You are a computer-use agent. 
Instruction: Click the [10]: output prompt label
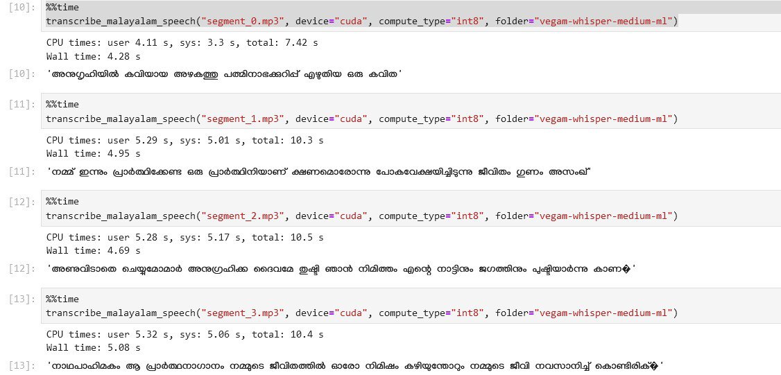pyautogui.click(x=22, y=75)
